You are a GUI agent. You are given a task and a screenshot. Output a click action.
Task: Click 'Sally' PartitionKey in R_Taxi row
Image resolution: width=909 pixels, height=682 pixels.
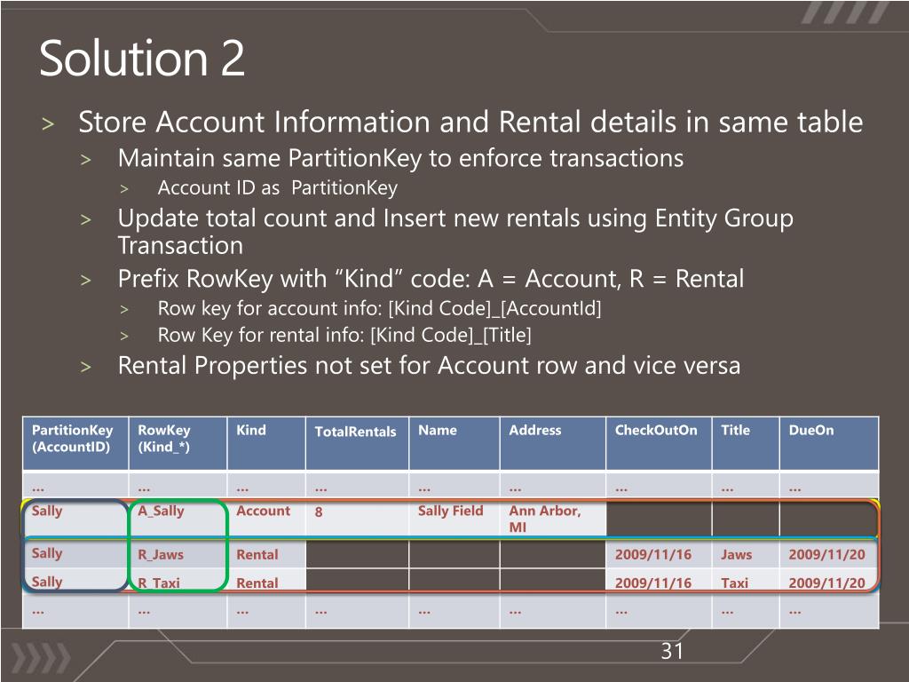[75, 582]
